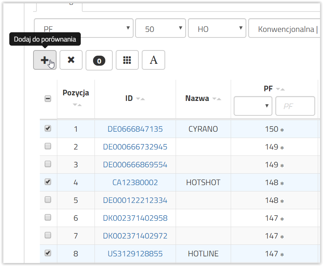Open the dropdown showing 50
Screen dimensions: 323x266
pos(160,28)
